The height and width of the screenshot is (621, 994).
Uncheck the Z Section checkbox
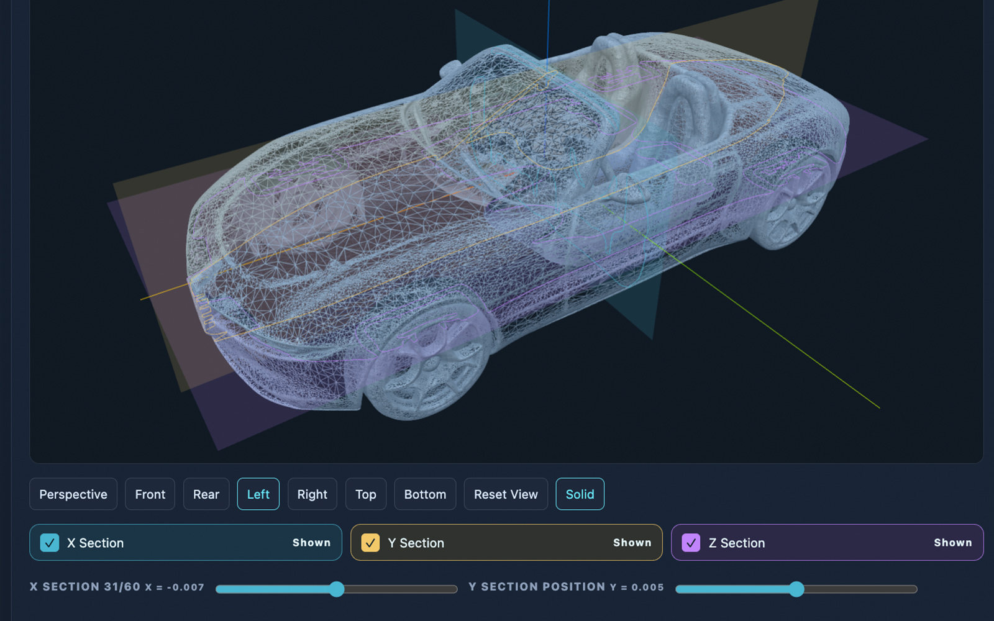(x=691, y=543)
